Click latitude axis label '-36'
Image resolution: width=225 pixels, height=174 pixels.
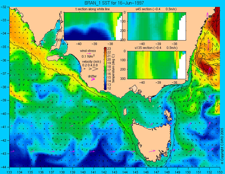pos(4,60)
